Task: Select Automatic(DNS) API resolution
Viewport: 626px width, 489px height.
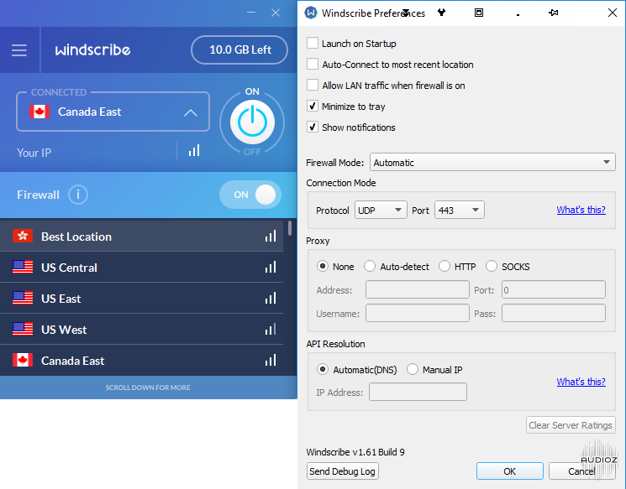Action: [x=323, y=369]
